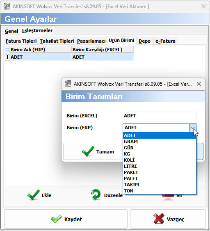This screenshot has height=231, width=210.
Task: Open the Depo tab
Action: point(144,41)
